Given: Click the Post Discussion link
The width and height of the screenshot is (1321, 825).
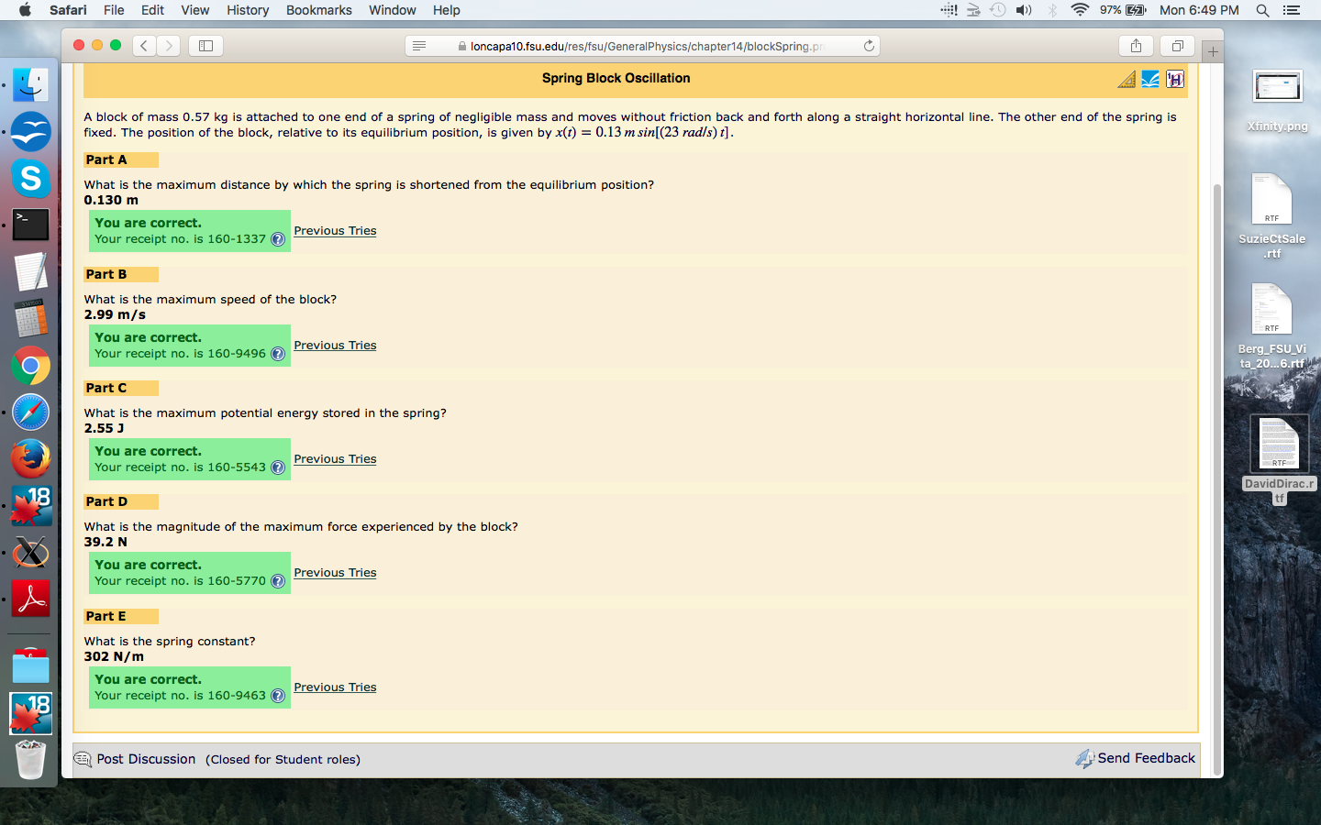Looking at the screenshot, I should [146, 759].
